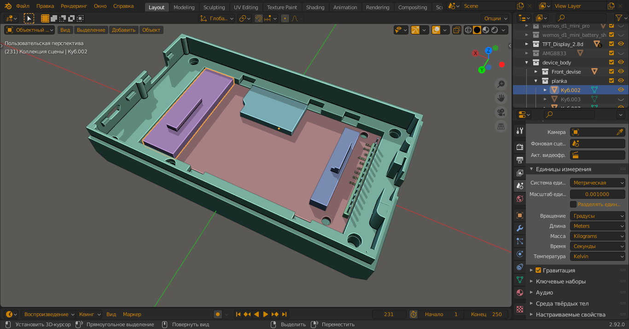Toggle X-ray display in viewport header
This screenshot has height=329, width=629.
(x=456, y=30)
